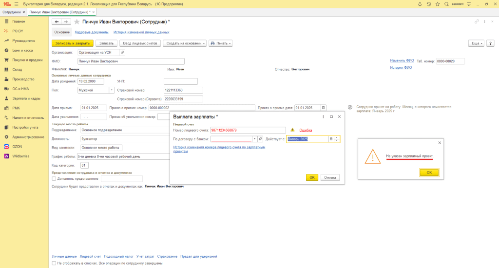The image size is (499, 268).
Task: Open История изменения номера лицевого счета link
Action: [219, 149]
